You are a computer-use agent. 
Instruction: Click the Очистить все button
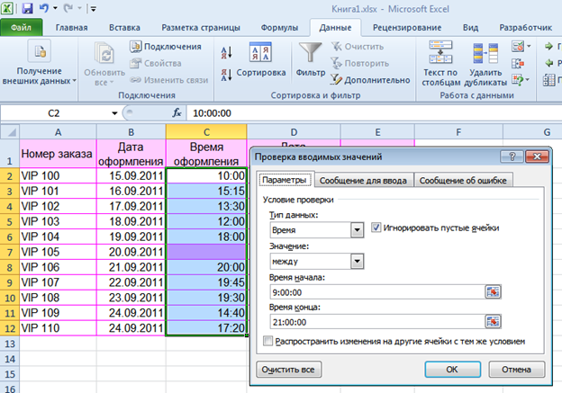288,369
